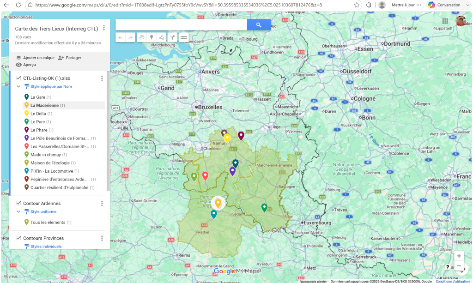Open the Google apps grid
Screen dimensions: 473x283
pos(445,21)
